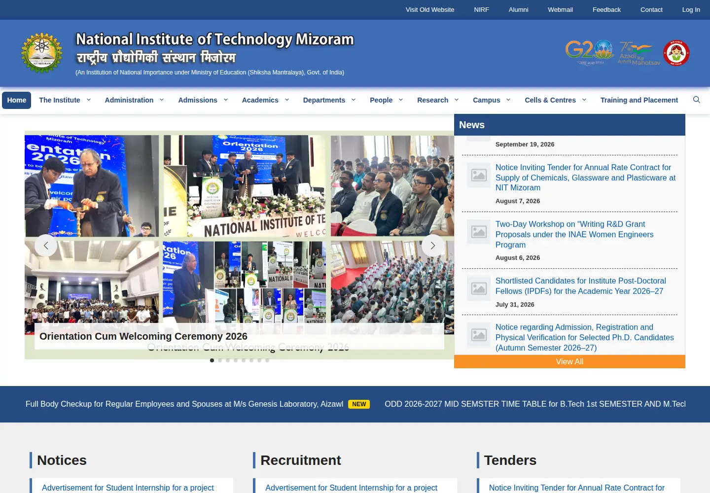This screenshot has height=493, width=710.
Task: Open Full Body Checkup ticker announcement
Action: coord(184,404)
